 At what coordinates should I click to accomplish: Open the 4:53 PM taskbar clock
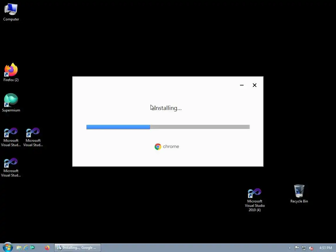tap(325, 248)
